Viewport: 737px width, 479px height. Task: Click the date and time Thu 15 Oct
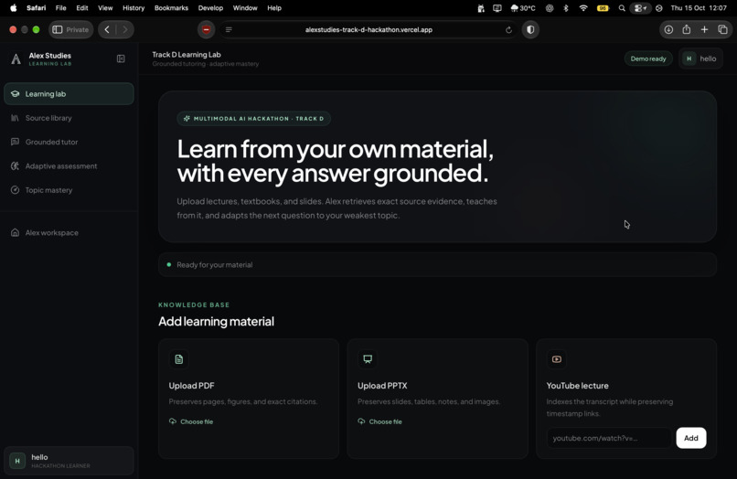pos(699,8)
